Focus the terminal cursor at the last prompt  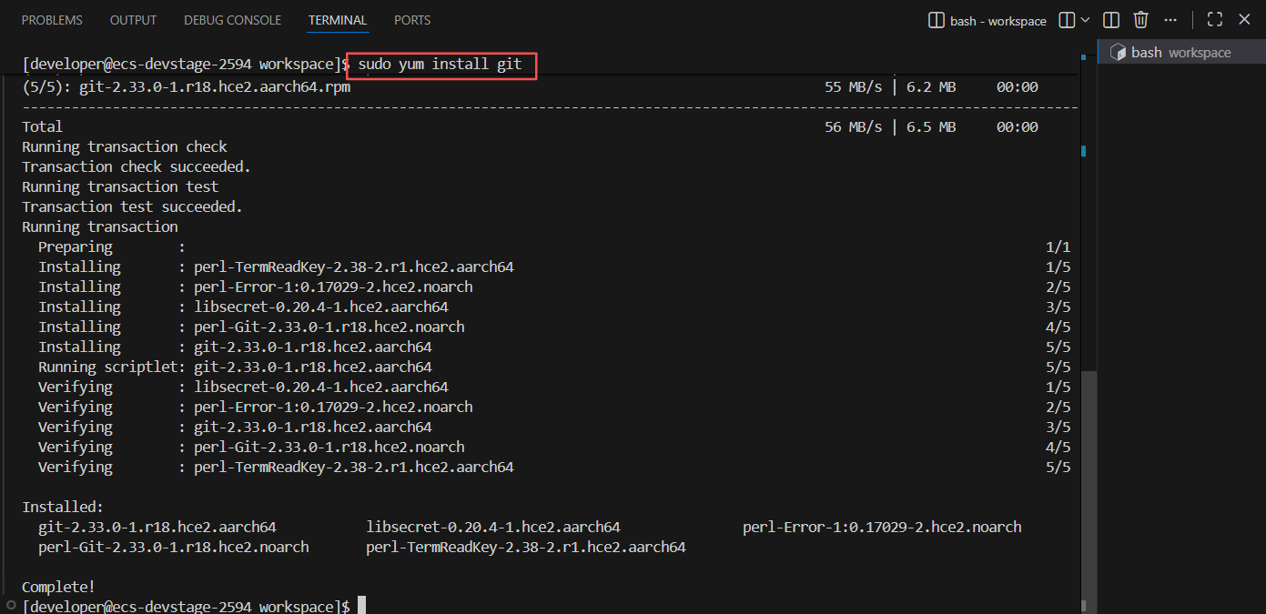361,606
